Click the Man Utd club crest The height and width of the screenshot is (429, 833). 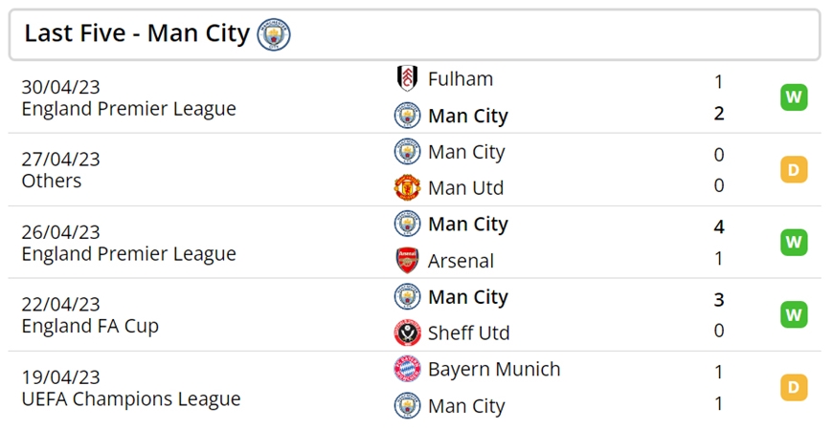[x=408, y=187]
